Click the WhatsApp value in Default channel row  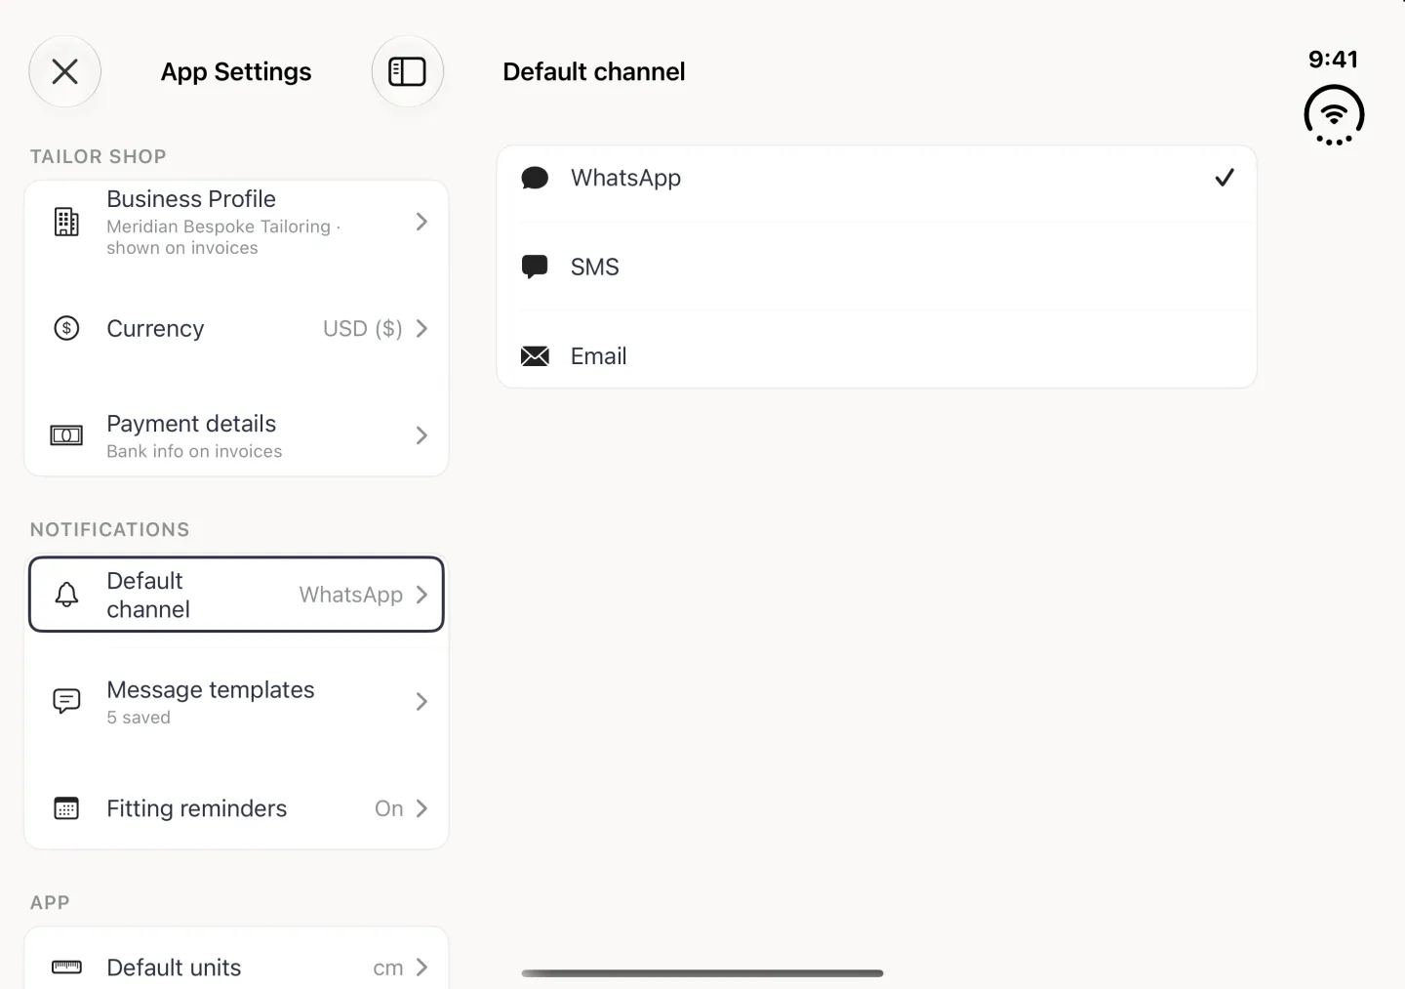click(351, 595)
